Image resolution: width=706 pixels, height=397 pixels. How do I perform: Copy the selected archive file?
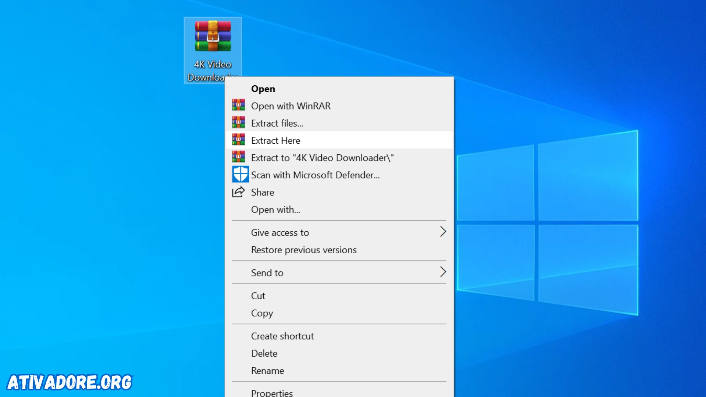pyautogui.click(x=339, y=313)
